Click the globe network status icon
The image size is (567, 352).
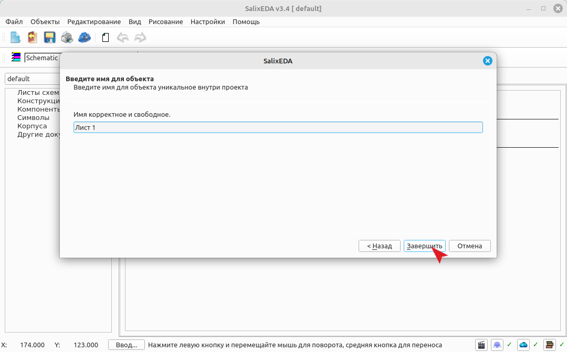(497, 345)
